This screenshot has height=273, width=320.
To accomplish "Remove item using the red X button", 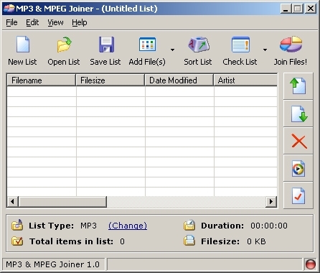I will pos(298,141).
